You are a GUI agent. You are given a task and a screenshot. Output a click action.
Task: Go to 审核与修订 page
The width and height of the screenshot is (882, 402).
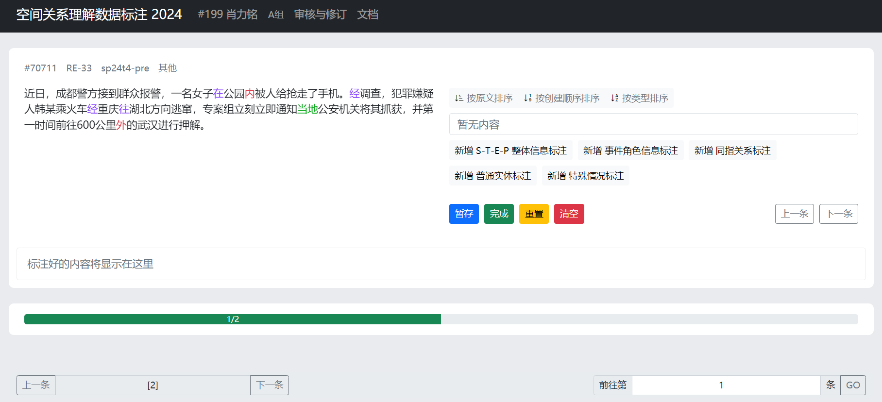pos(320,15)
